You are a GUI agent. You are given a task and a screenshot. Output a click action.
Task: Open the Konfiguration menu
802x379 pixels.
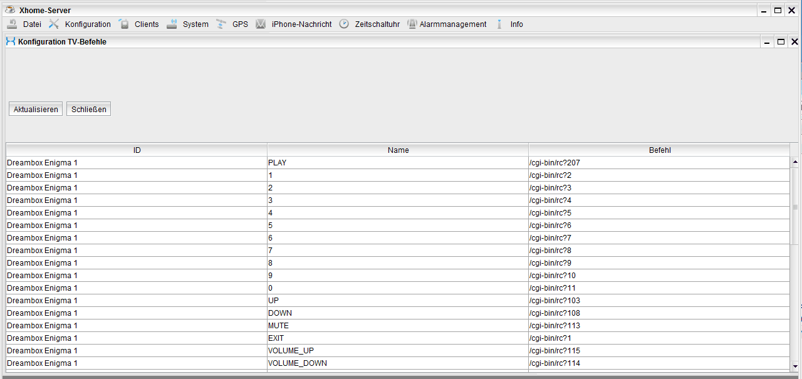(x=88, y=24)
